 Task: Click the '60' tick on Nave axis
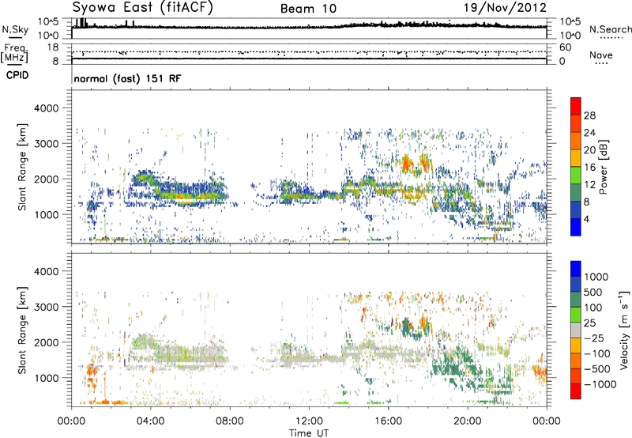pos(566,47)
